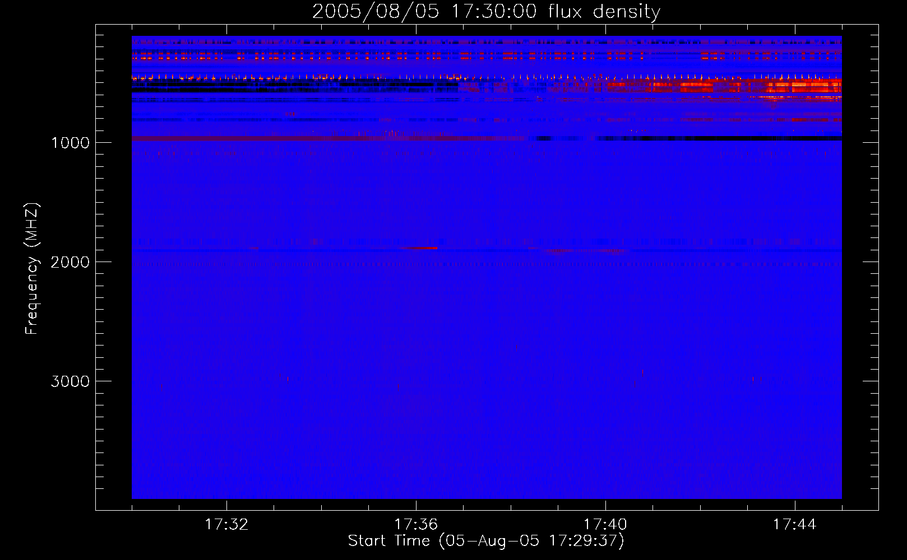Click the '17:36' time tick label
The image size is (907, 560).
pos(416,525)
